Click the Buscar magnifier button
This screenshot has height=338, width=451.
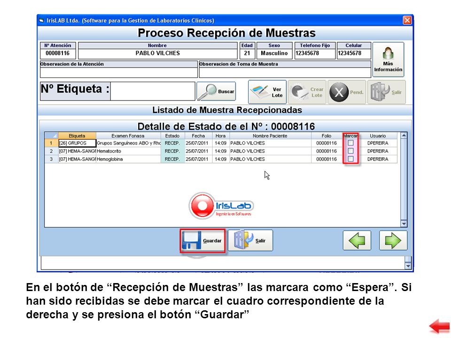coord(216,92)
